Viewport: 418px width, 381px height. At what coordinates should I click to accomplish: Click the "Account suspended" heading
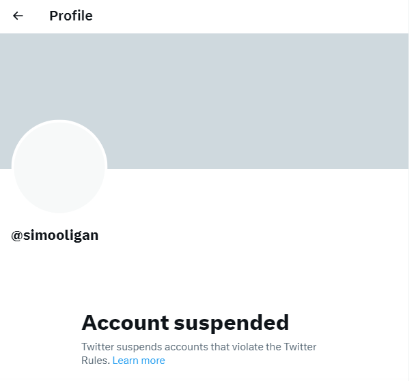(185, 322)
